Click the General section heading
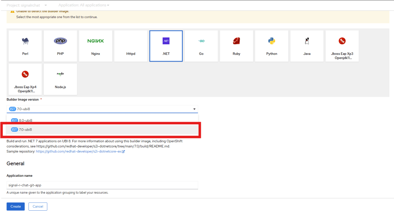The height and width of the screenshot is (213, 394). (15, 163)
